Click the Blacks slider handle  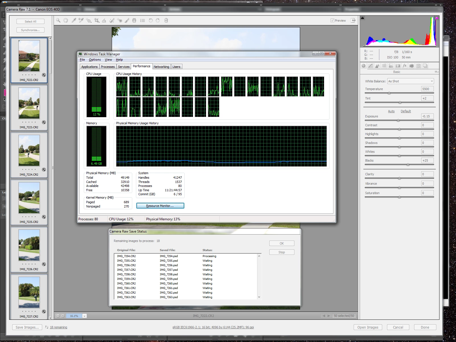pyautogui.click(x=408, y=165)
